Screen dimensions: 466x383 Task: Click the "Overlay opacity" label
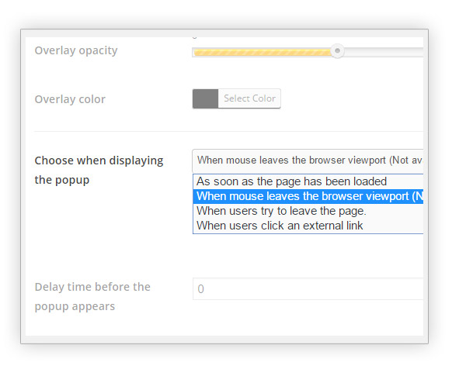click(x=76, y=50)
